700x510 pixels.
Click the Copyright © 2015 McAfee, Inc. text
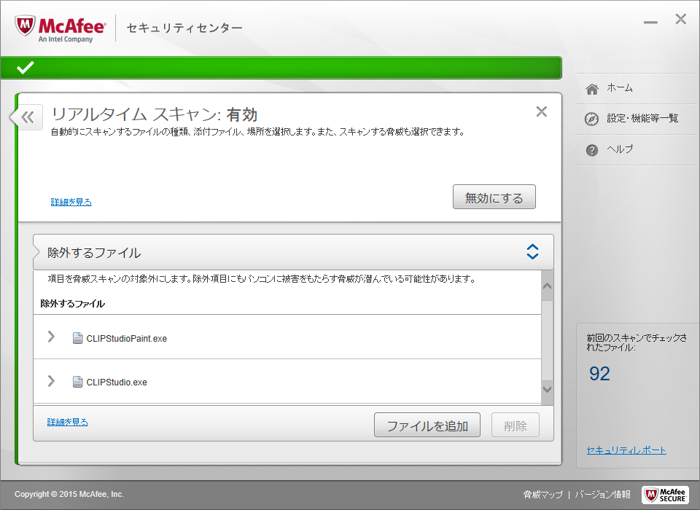click(69, 495)
